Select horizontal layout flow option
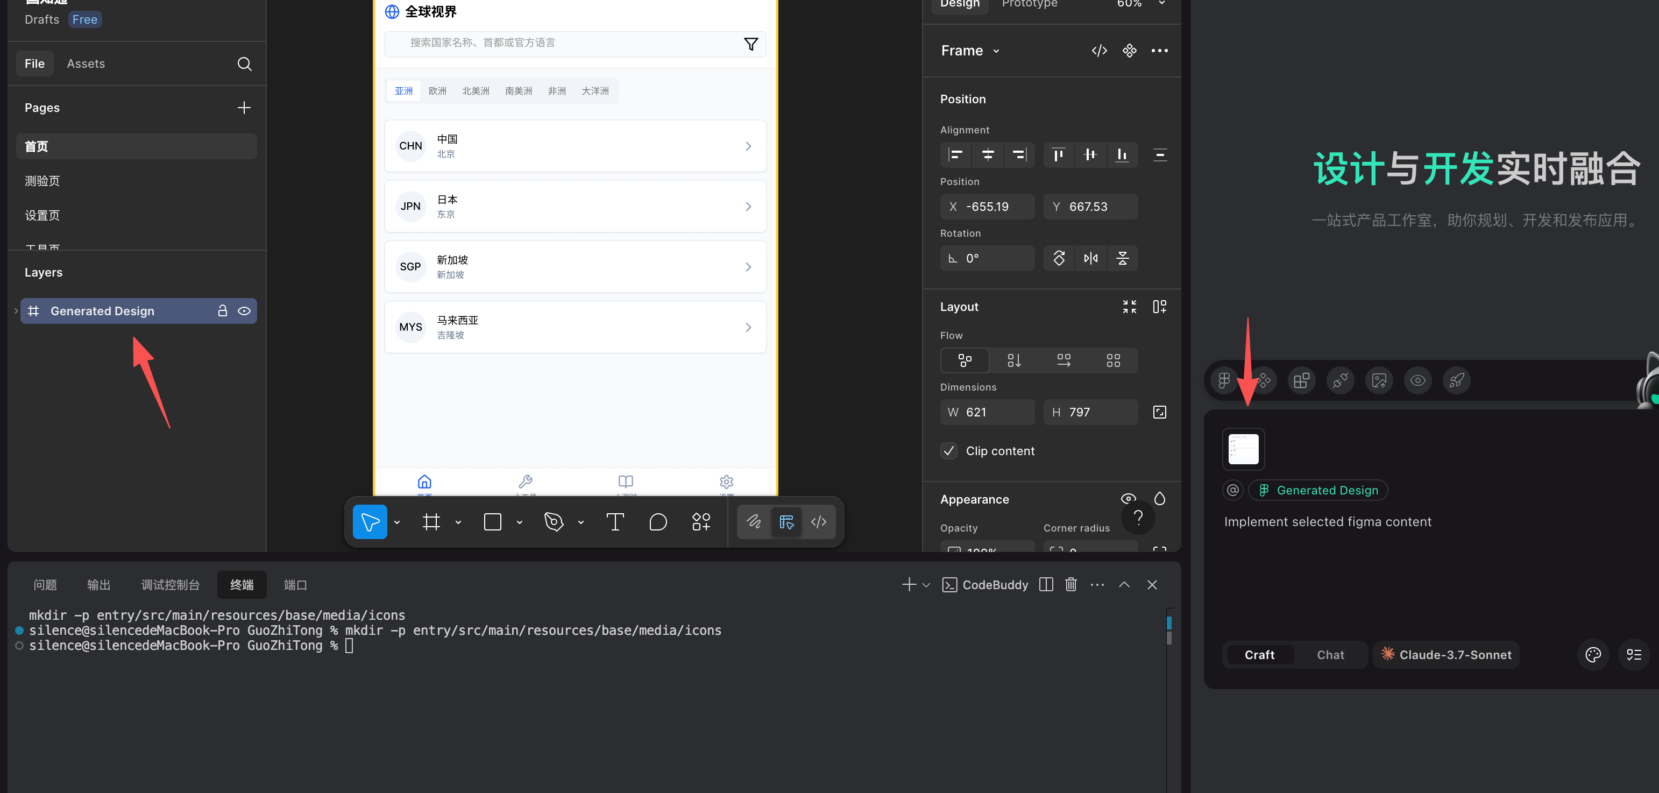Screen dimensions: 1659x793 point(1064,361)
